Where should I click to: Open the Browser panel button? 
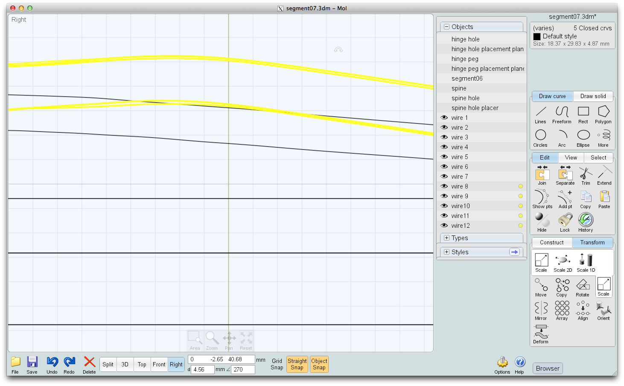[548, 369]
